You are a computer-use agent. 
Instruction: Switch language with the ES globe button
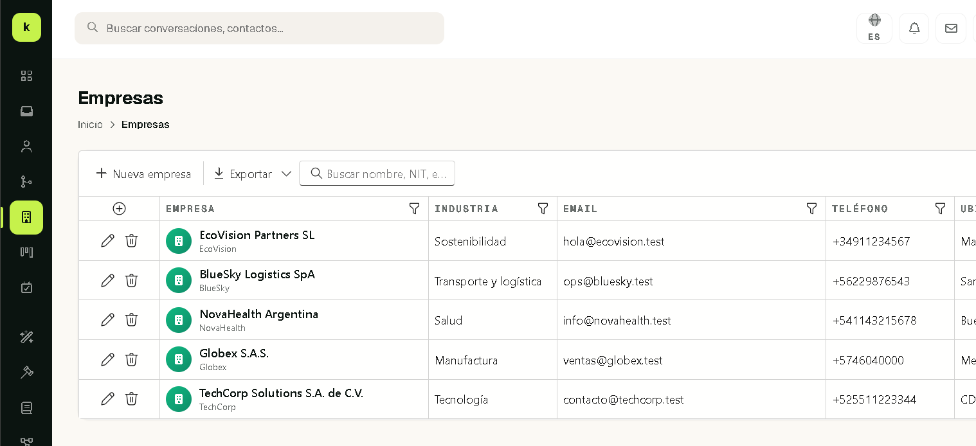874,28
